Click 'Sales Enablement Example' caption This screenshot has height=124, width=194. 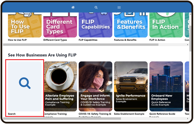coord(129,114)
